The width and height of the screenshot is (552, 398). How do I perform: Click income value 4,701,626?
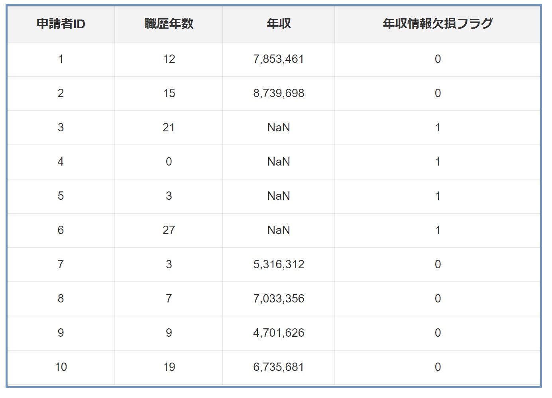pos(279,333)
